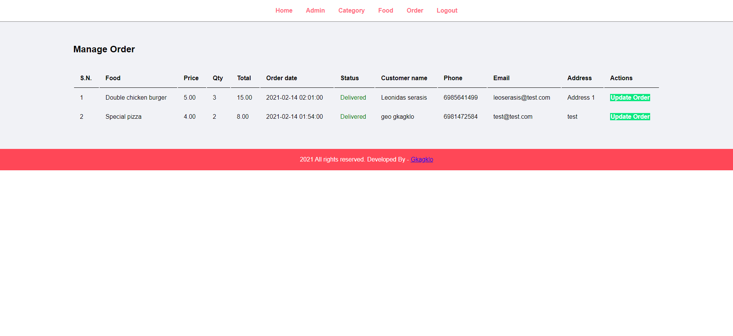Click the Manage Order heading
This screenshot has height=336, width=733.
pyautogui.click(x=104, y=49)
